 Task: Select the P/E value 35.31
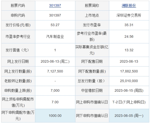click(129, 25)
